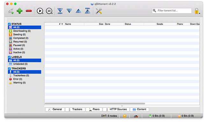Open the dropdown arrow beside the padlock
The image size is (207, 122).
[x=199, y=13]
